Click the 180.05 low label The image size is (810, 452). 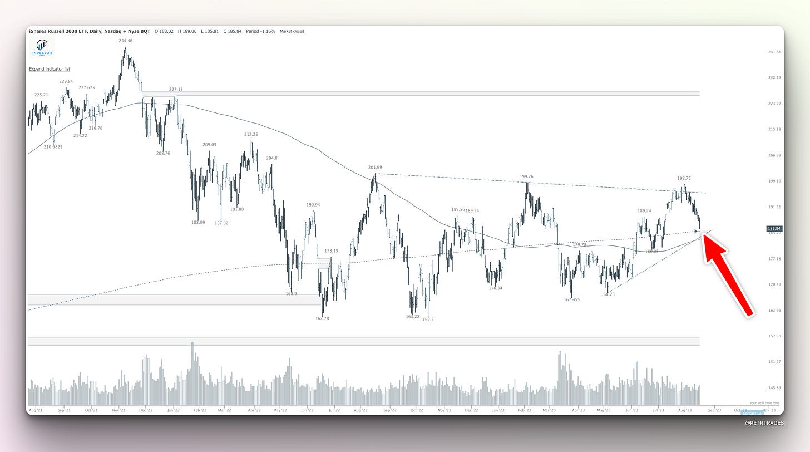pyautogui.click(x=651, y=251)
